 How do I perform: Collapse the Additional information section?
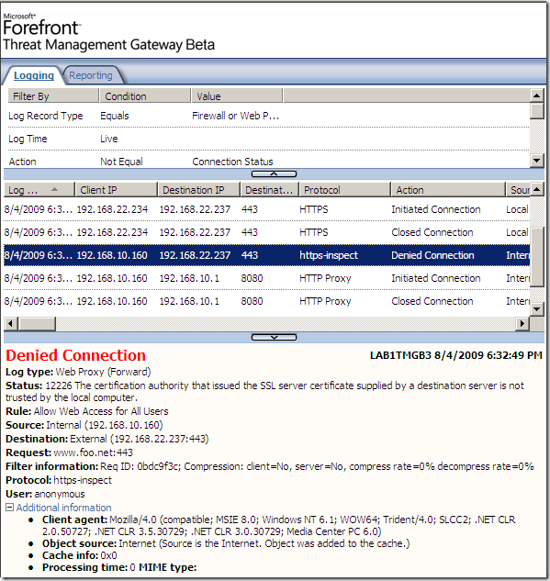click(x=9, y=508)
